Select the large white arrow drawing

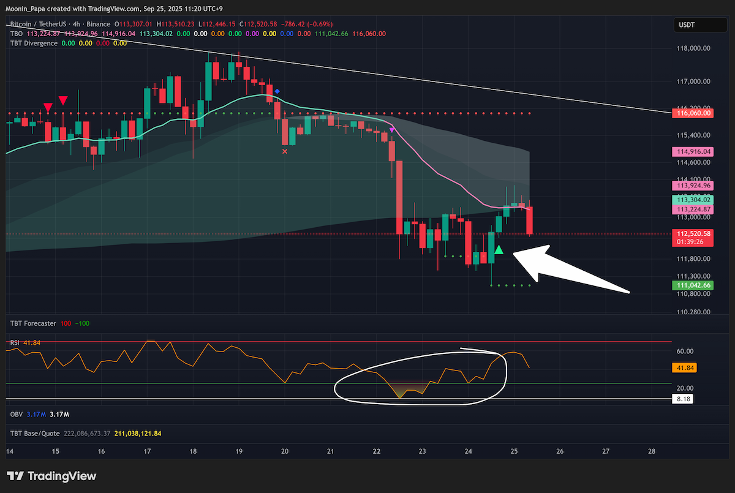(570, 269)
